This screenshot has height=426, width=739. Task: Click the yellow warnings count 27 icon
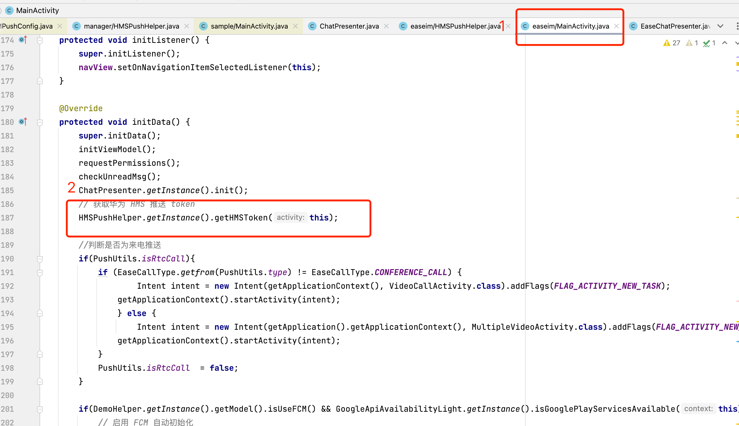point(667,43)
